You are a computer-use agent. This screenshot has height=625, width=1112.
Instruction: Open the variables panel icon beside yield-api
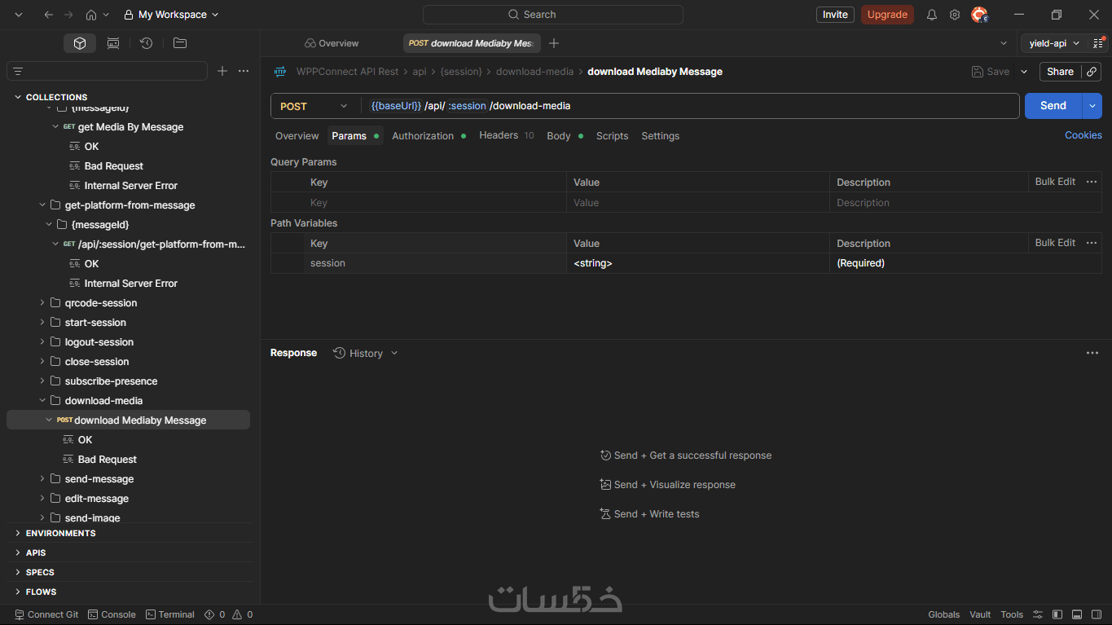[x=1098, y=43]
